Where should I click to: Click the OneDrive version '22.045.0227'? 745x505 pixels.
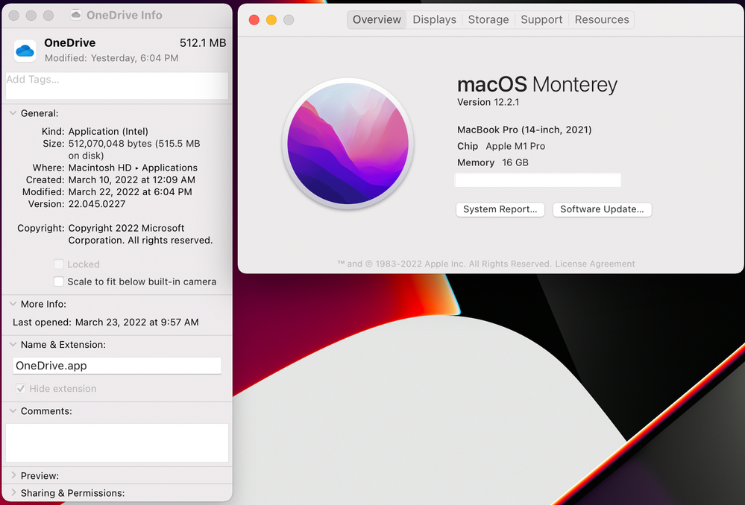click(97, 204)
